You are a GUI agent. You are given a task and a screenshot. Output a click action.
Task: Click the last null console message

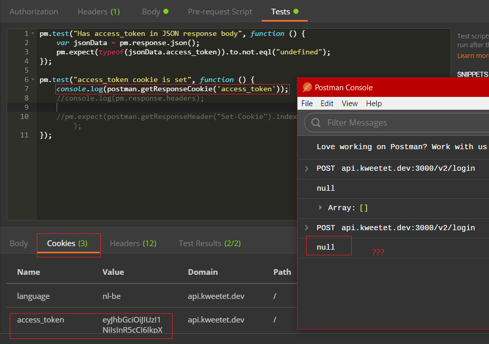pos(326,247)
